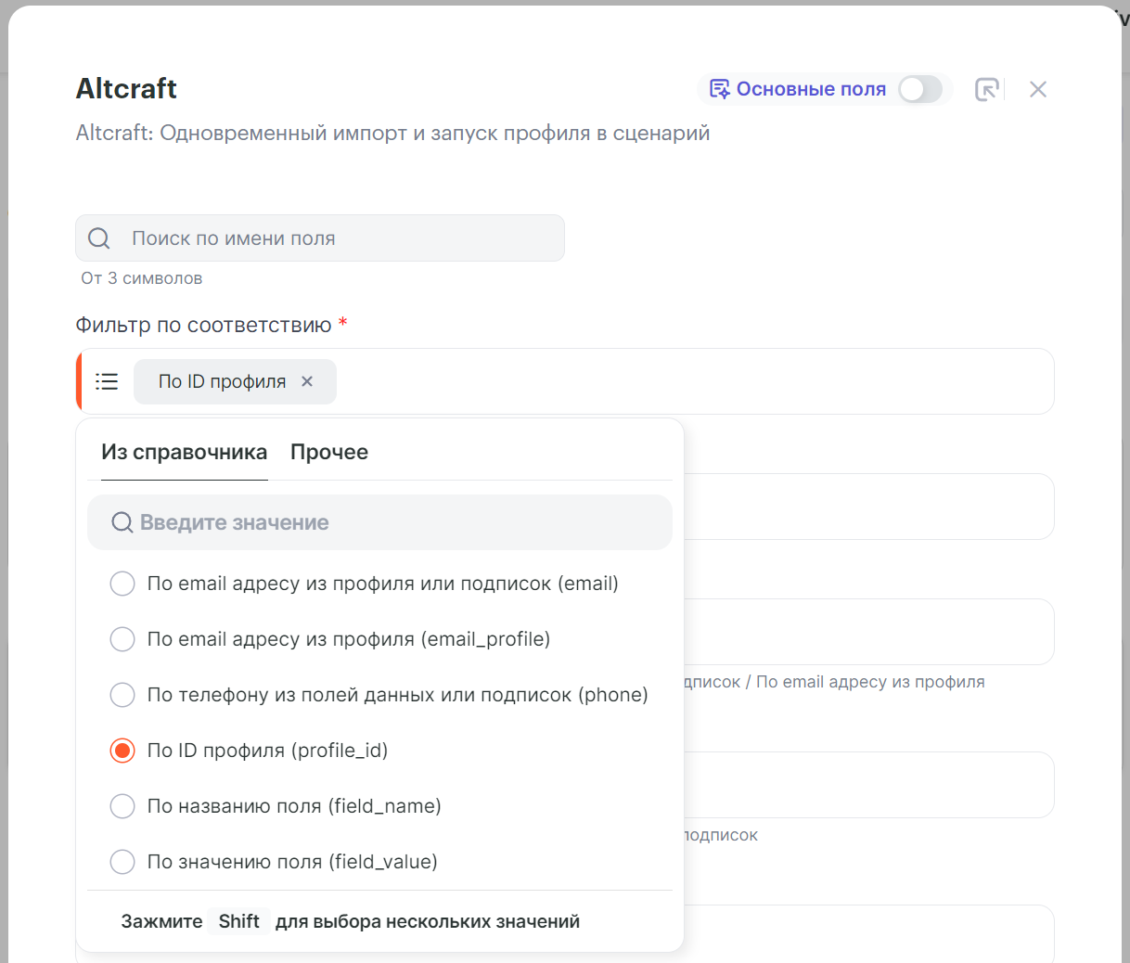Click the list icon in Фильтр по соответствию field
Screen dimensions: 1130x963
coord(107,381)
